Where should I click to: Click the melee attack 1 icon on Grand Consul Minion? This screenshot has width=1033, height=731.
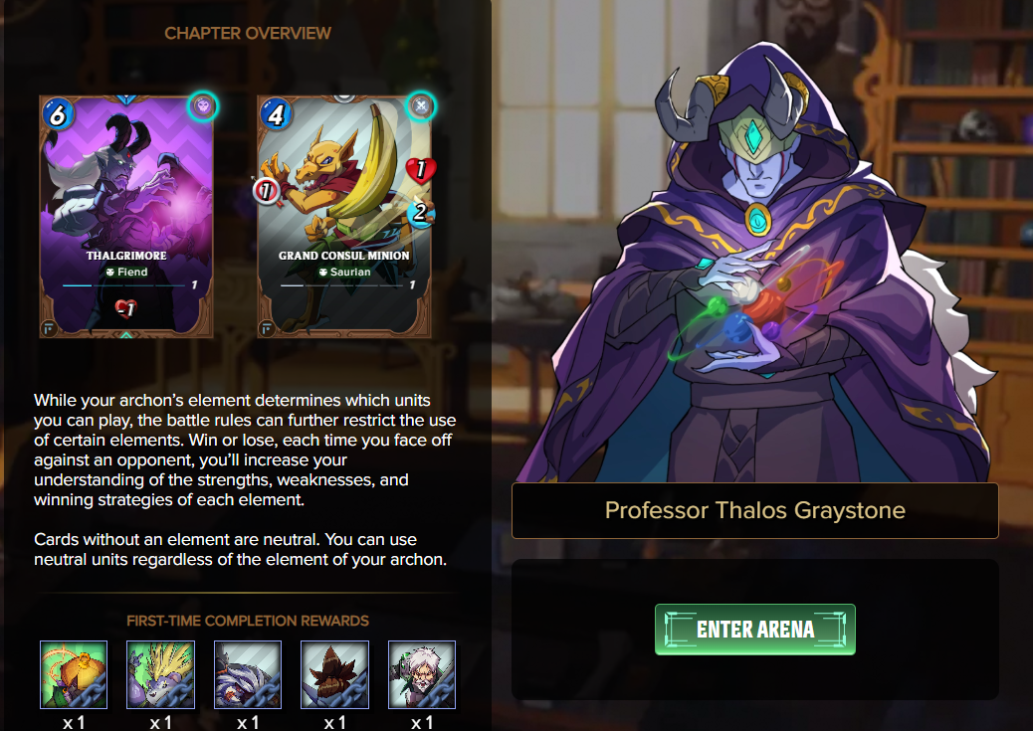point(266,191)
